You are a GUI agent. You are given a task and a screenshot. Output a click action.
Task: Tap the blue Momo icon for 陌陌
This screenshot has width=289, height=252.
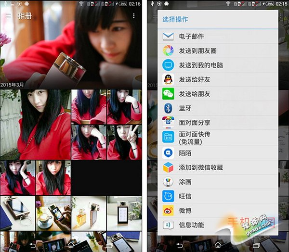click(168, 153)
